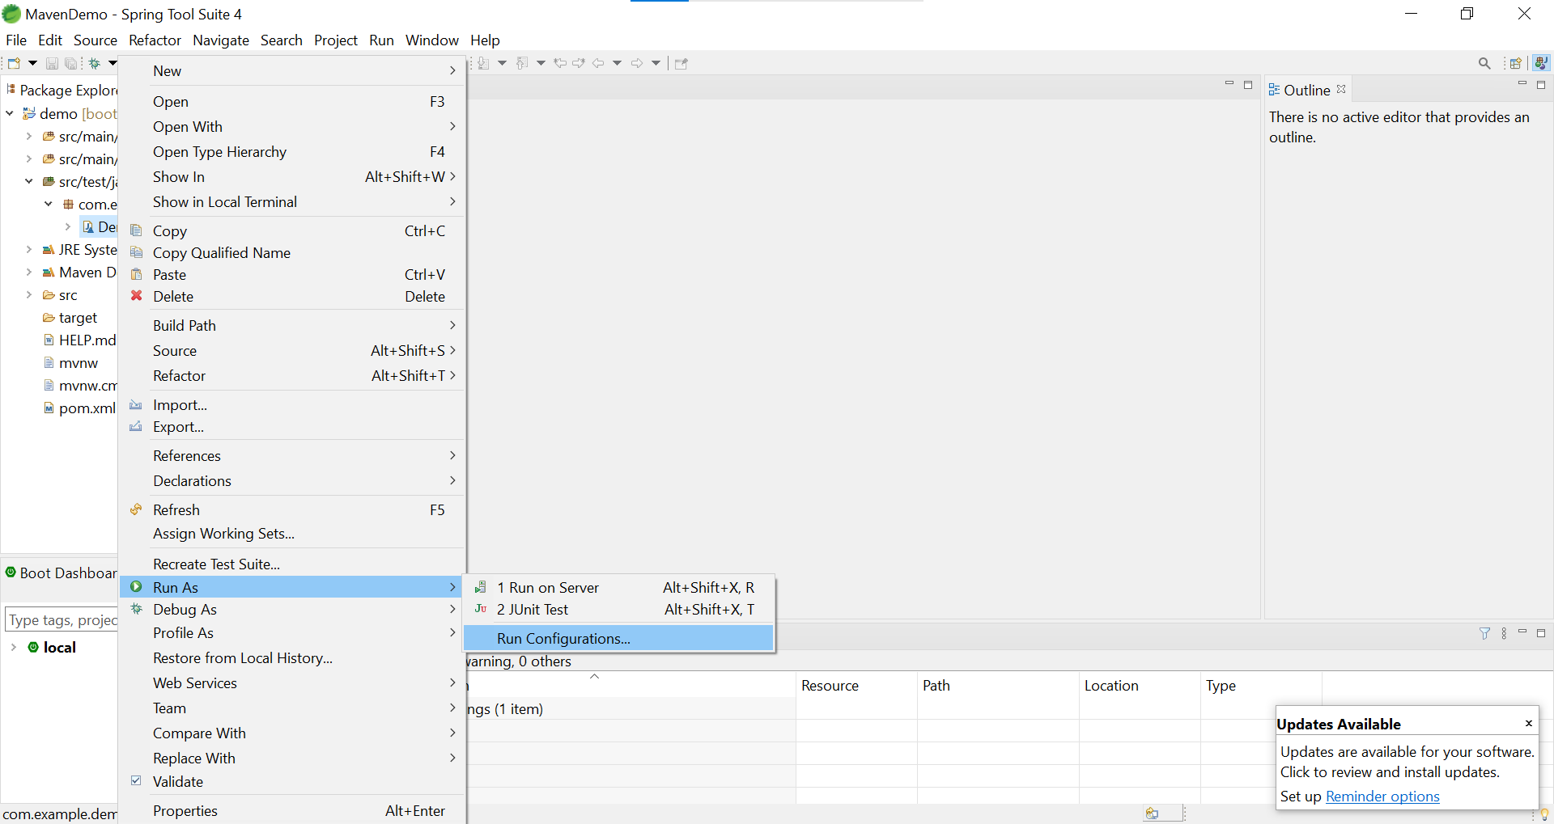This screenshot has width=1554, height=824.
Task: Click the Delete context menu entry
Action: 293,297
